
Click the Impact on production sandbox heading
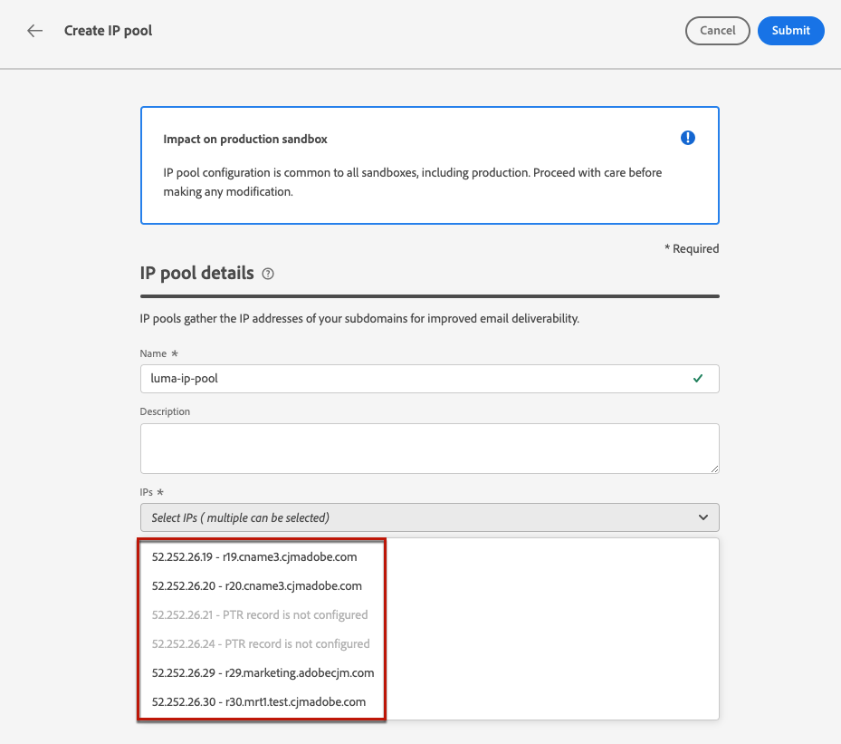245,140
